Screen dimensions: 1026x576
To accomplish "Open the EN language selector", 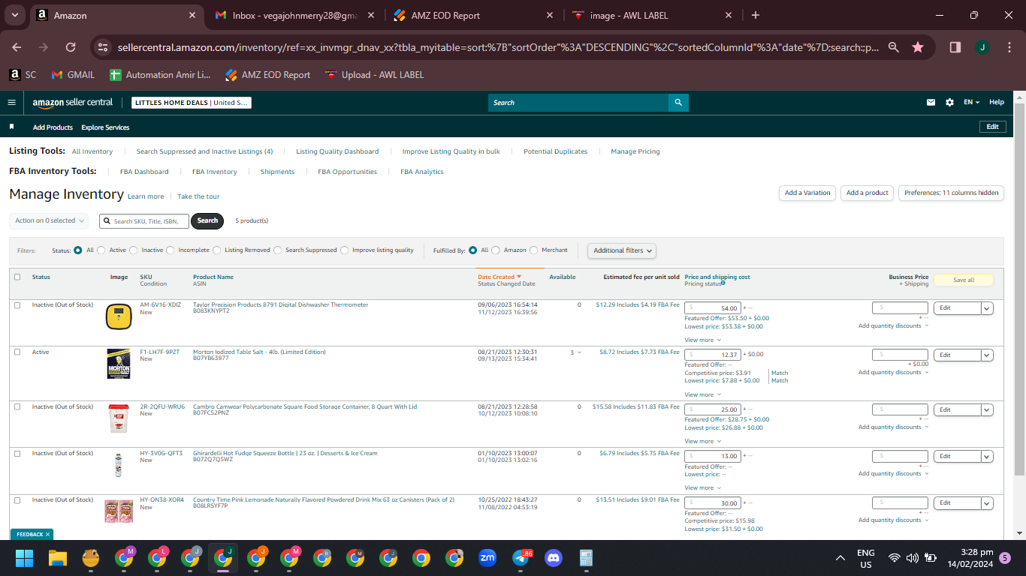I will (x=972, y=103).
